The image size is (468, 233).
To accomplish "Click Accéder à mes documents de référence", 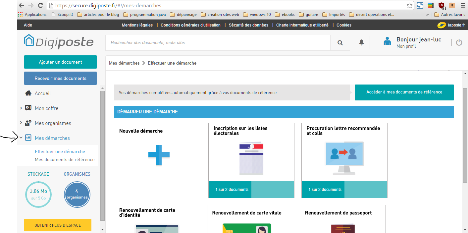I will coord(404,92).
